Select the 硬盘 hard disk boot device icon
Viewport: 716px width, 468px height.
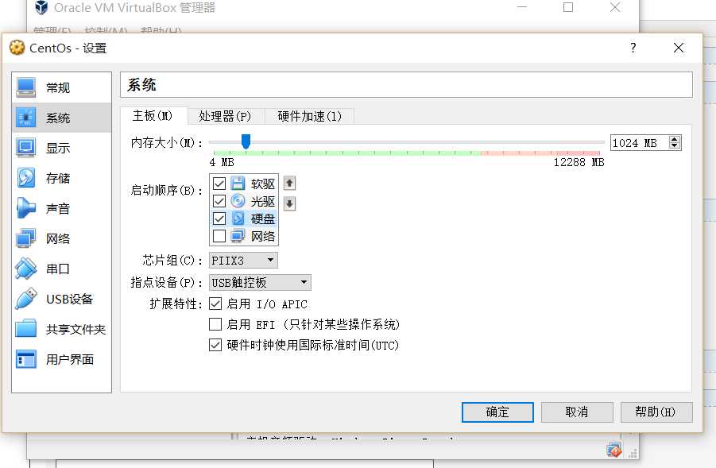238,219
